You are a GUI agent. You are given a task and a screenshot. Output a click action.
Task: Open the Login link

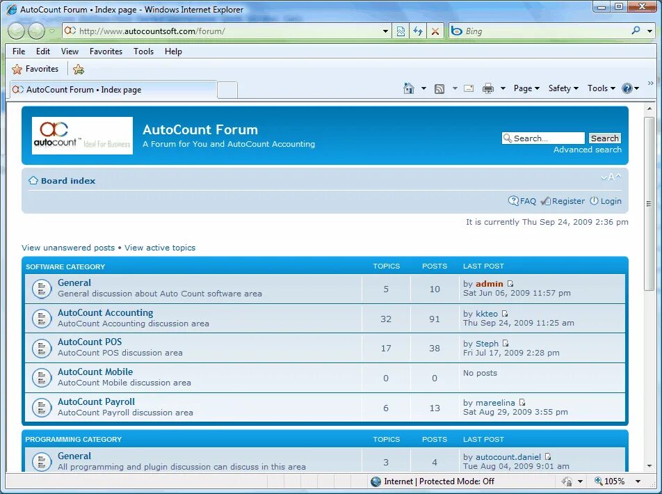point(606,201)
